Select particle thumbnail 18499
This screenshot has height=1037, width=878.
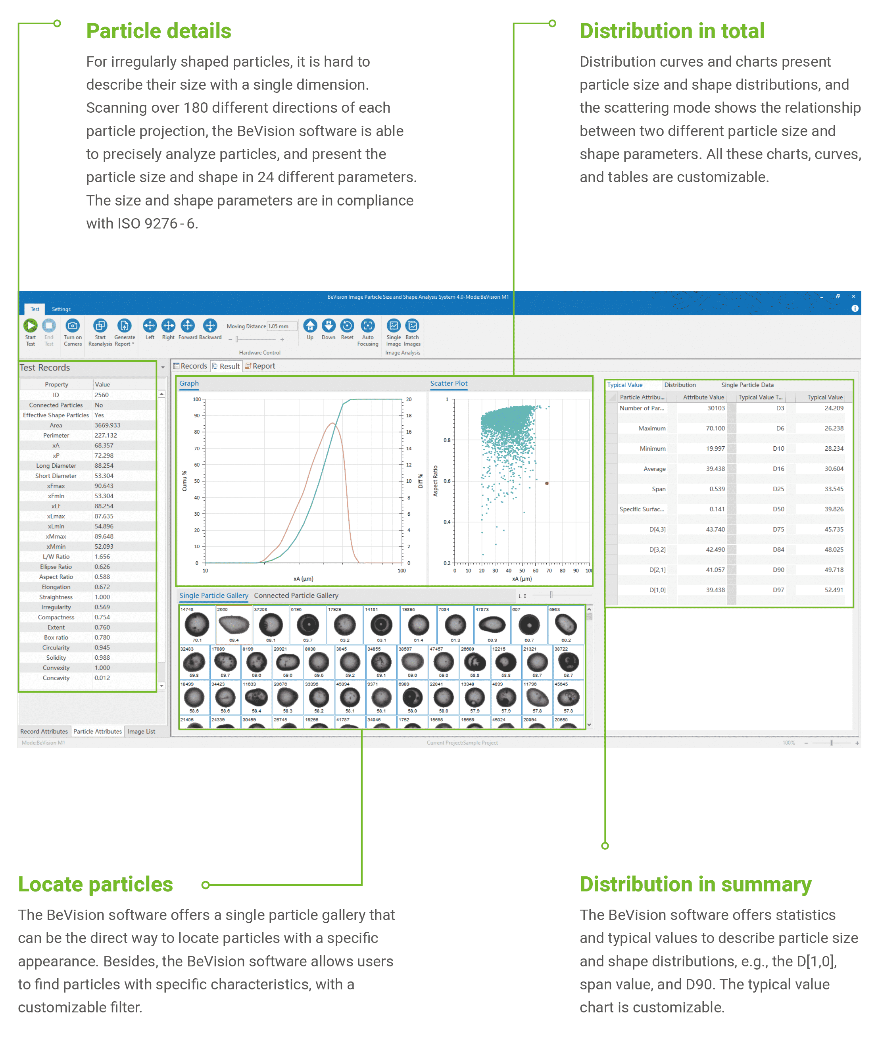pos(194,698)
